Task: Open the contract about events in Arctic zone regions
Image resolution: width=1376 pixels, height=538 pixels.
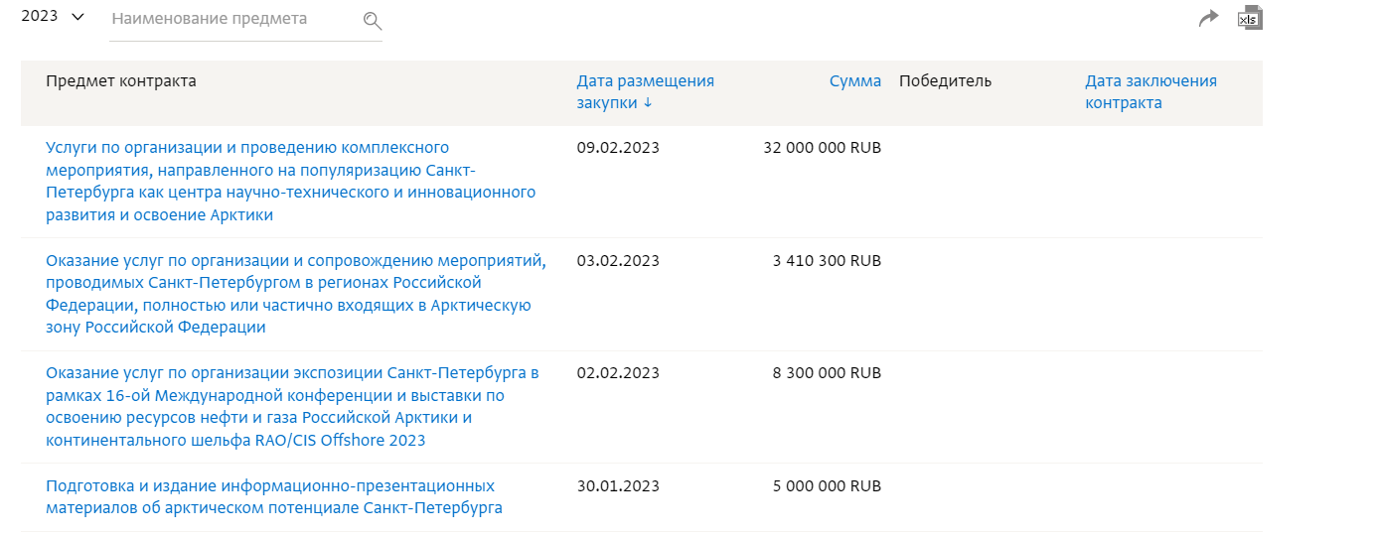Action: pyautogui.click(x=295, y=294)
